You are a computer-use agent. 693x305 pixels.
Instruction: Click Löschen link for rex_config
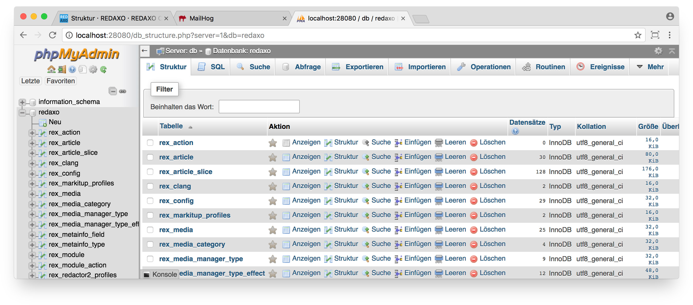coord(492,200)
